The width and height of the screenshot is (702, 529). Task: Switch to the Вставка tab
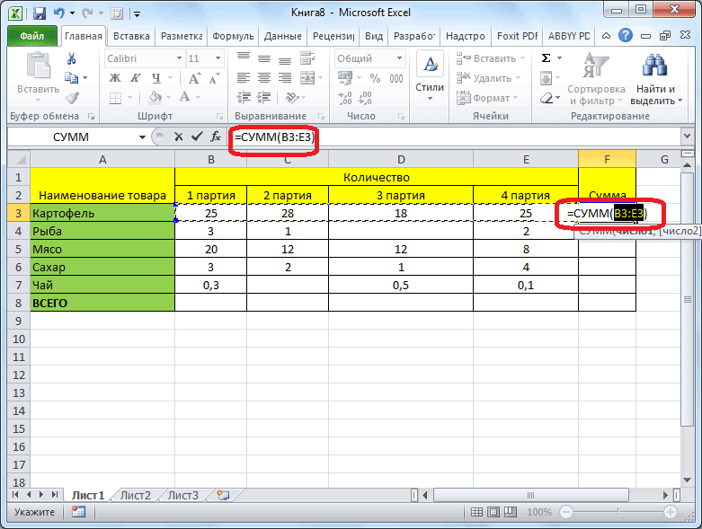[131, 36]
